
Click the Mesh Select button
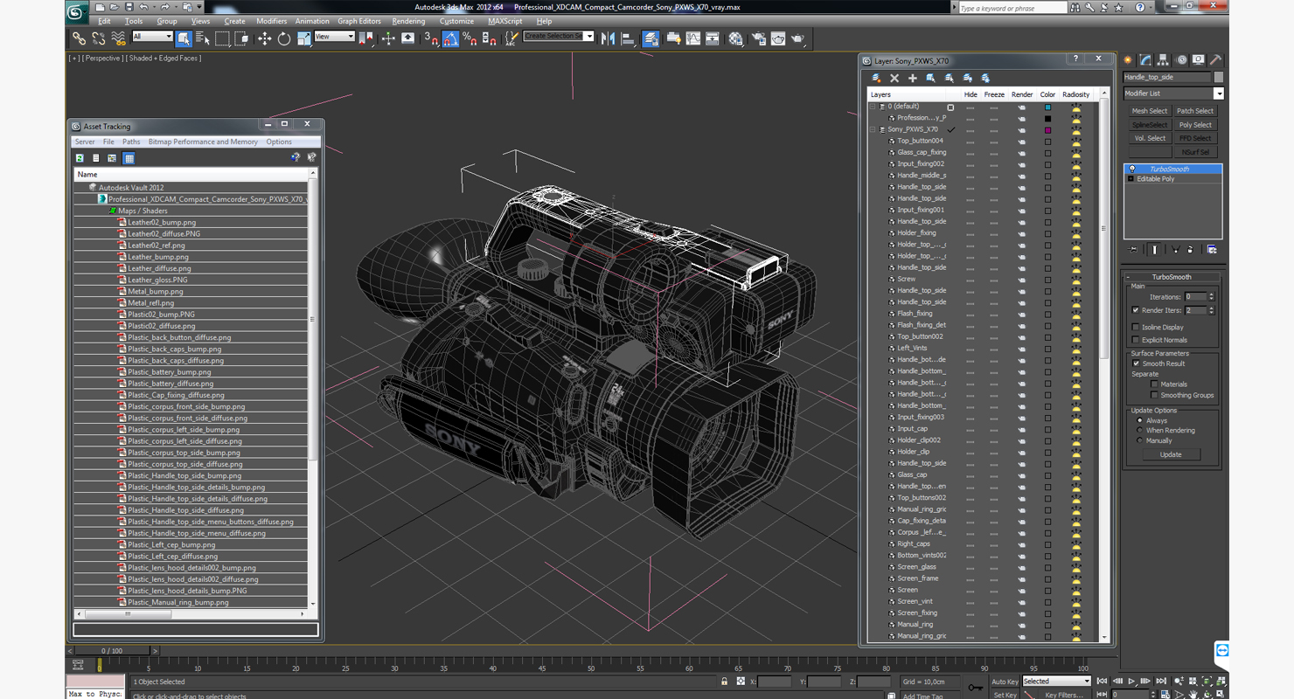(x=1150, y=111)
